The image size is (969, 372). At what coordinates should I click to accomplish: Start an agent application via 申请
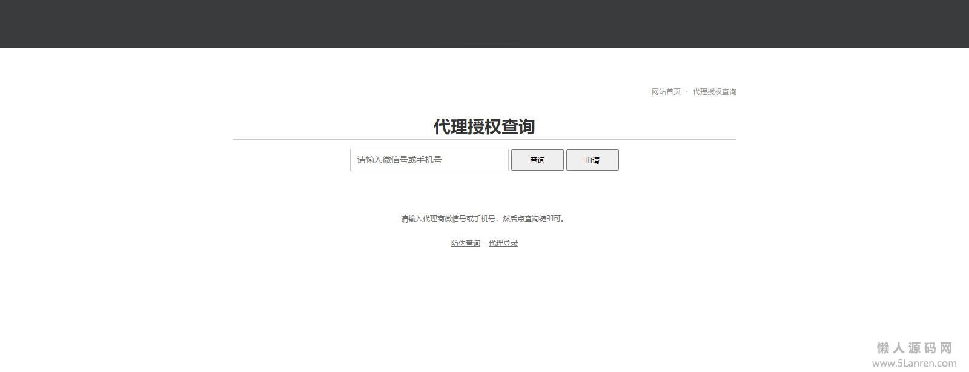pos(592,160)
